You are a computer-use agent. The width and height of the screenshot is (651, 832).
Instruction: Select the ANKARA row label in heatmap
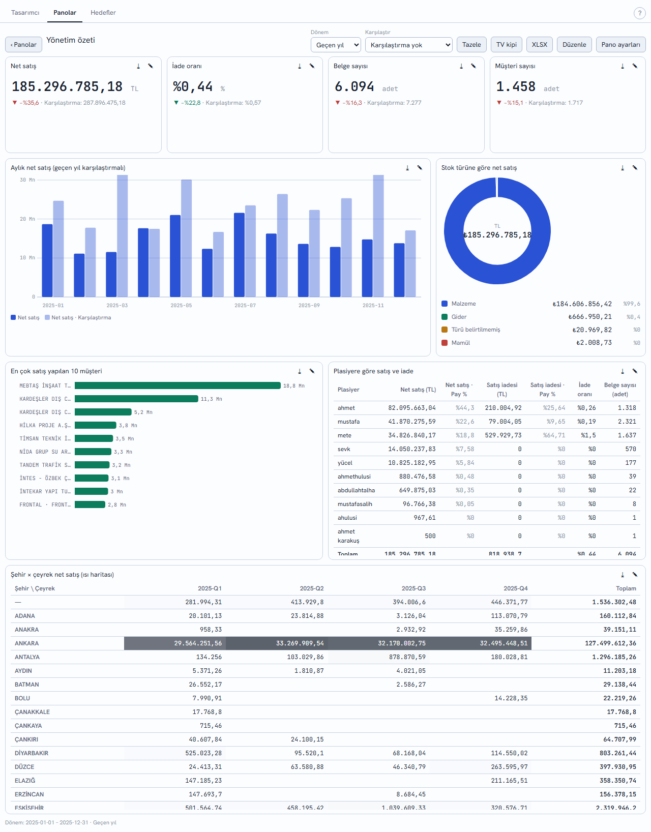pos(26,643)
